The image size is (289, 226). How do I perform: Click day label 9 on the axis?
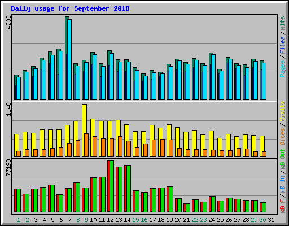tap(86, 220)
